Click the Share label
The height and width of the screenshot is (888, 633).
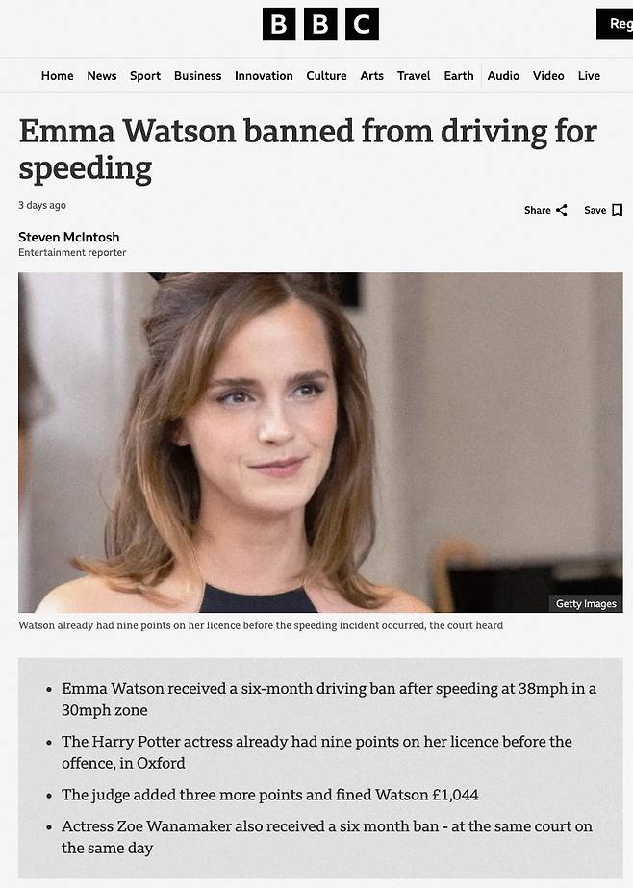(x=538, y=210)
